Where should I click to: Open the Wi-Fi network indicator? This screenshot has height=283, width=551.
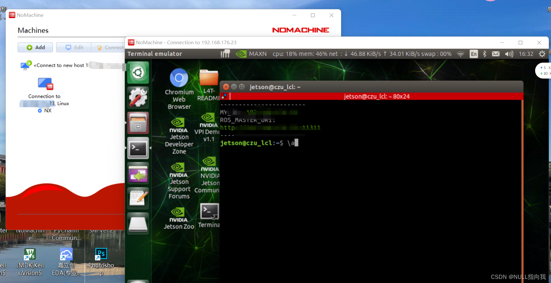[x=460, y=54]
